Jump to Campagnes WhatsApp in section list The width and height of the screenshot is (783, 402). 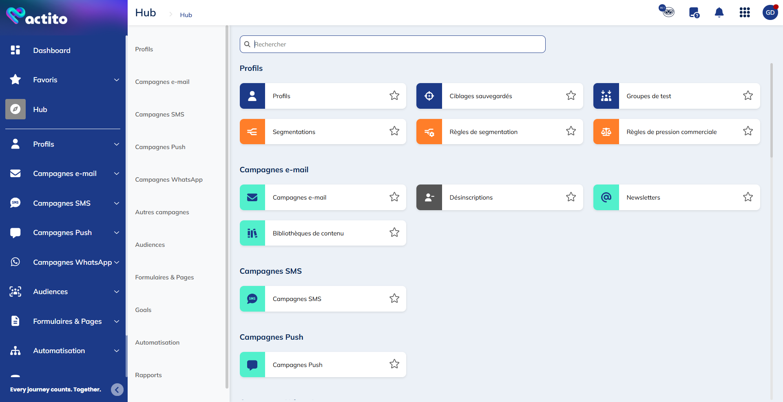169,180
